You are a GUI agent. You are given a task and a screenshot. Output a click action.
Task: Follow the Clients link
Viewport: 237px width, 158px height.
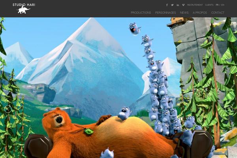coord(209,5)
